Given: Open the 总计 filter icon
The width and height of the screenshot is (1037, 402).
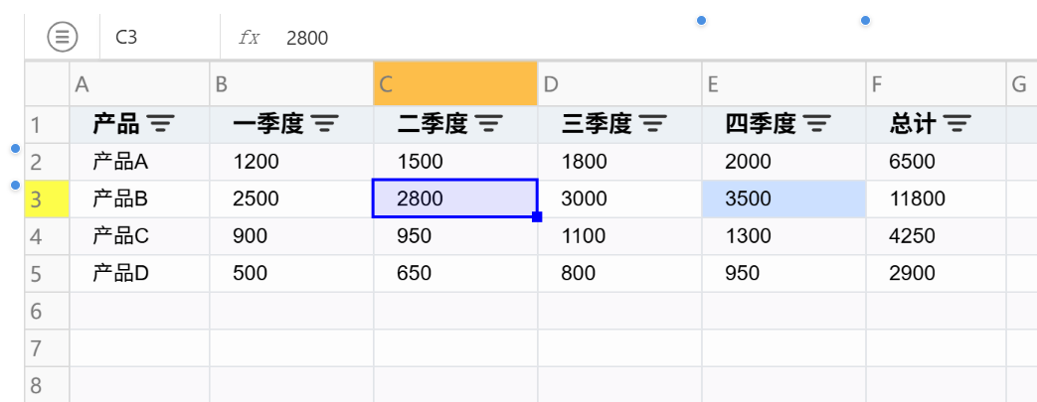Looking at the screenshot, I should pos(956,124).
